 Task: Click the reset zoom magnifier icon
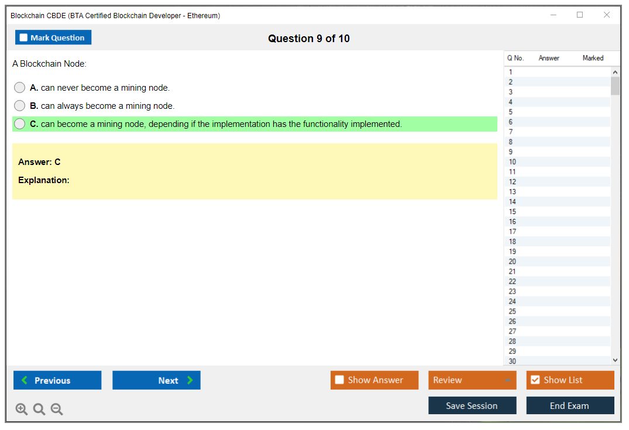point(39,410)
